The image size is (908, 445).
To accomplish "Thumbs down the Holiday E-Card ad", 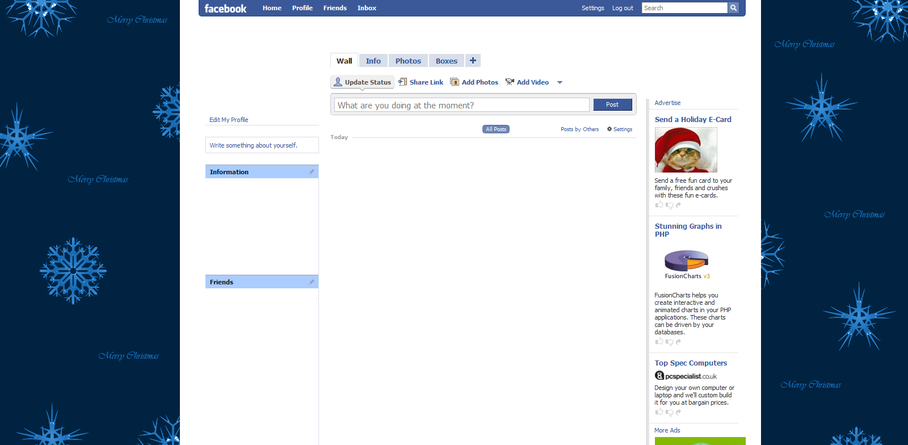I will pyautogui.click(x=669, y=205).
